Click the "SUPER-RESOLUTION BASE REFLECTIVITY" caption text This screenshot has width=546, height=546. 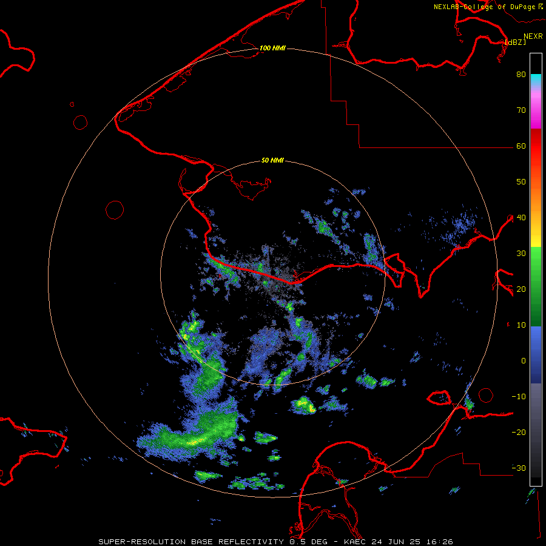pos(191,542)
